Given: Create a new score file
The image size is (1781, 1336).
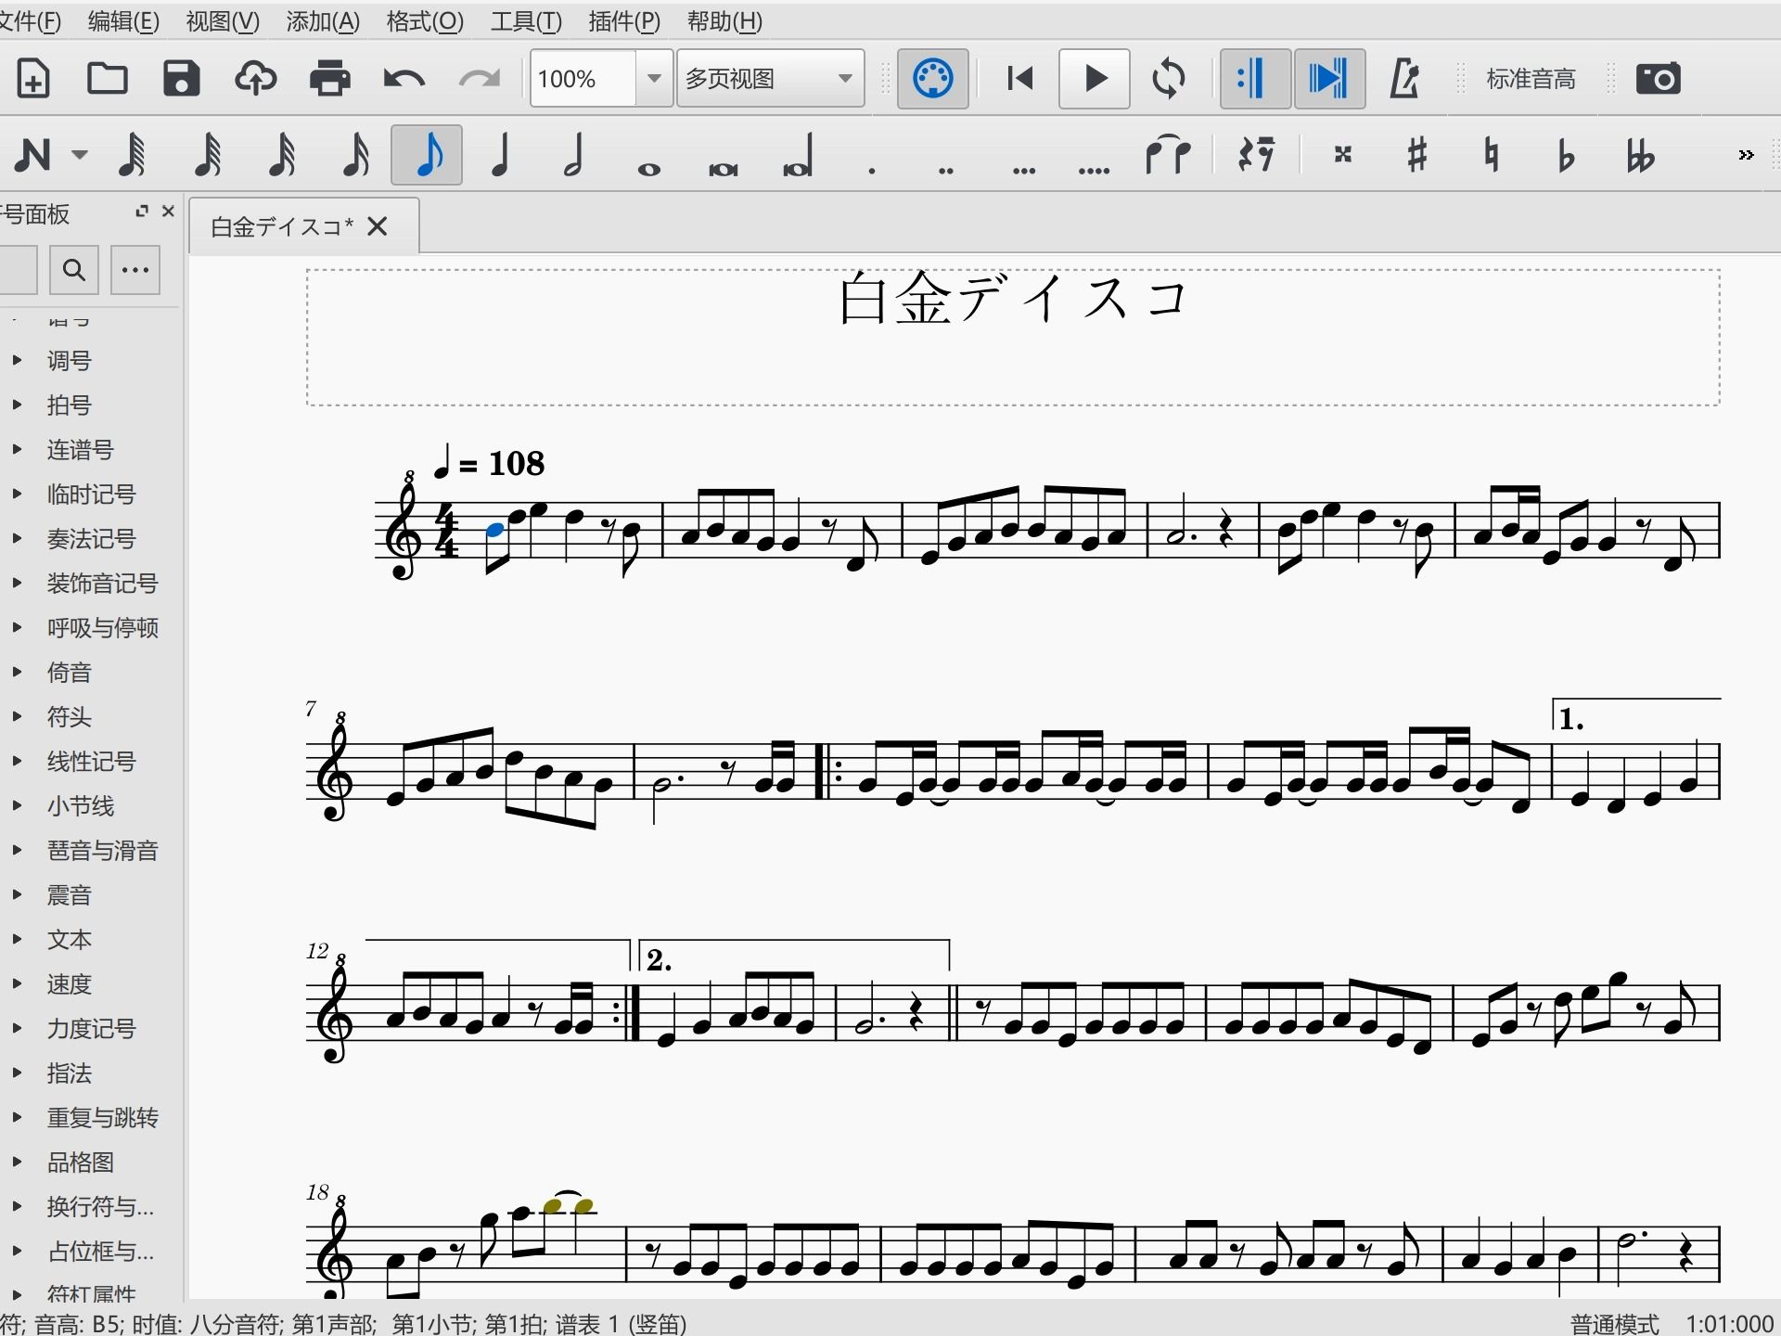Looking at the screenshot, I should pyautogui.click(x=33, y=79).
